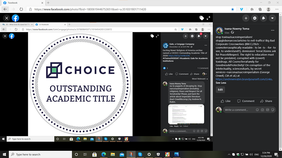Open File Explorer from taskbar
282x158 pixels.
click(x=113, y=155)
